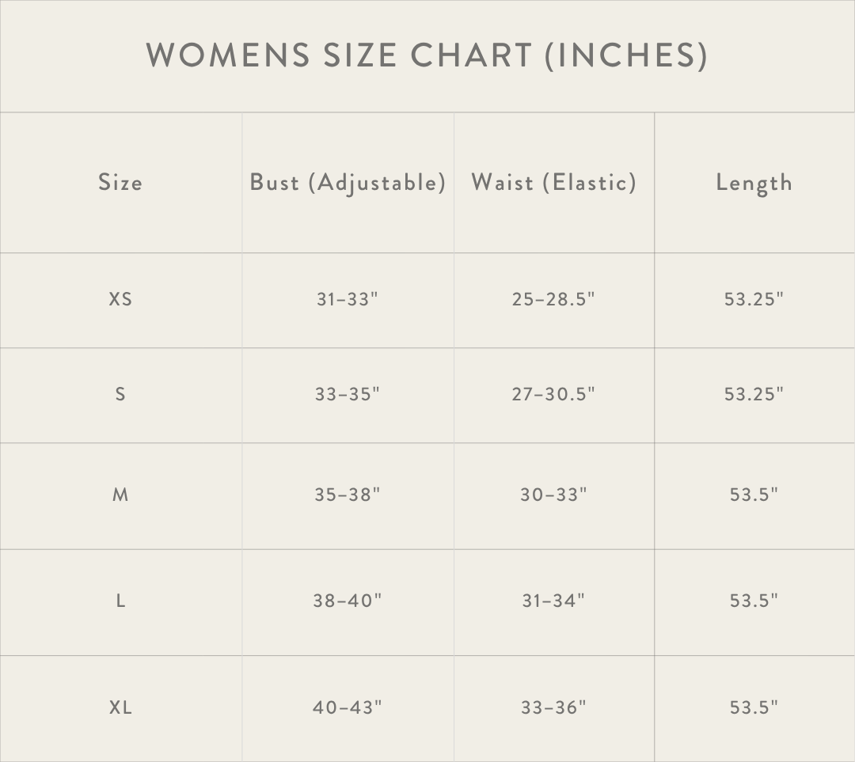
Task: Select the 31–33" bust cell
Action: [348, 299]
